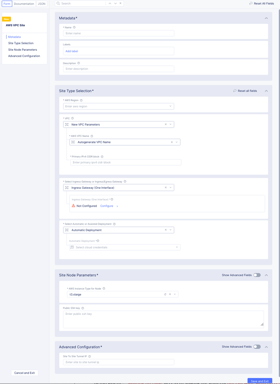Click the search previous-result up arrow

point(110,3)
